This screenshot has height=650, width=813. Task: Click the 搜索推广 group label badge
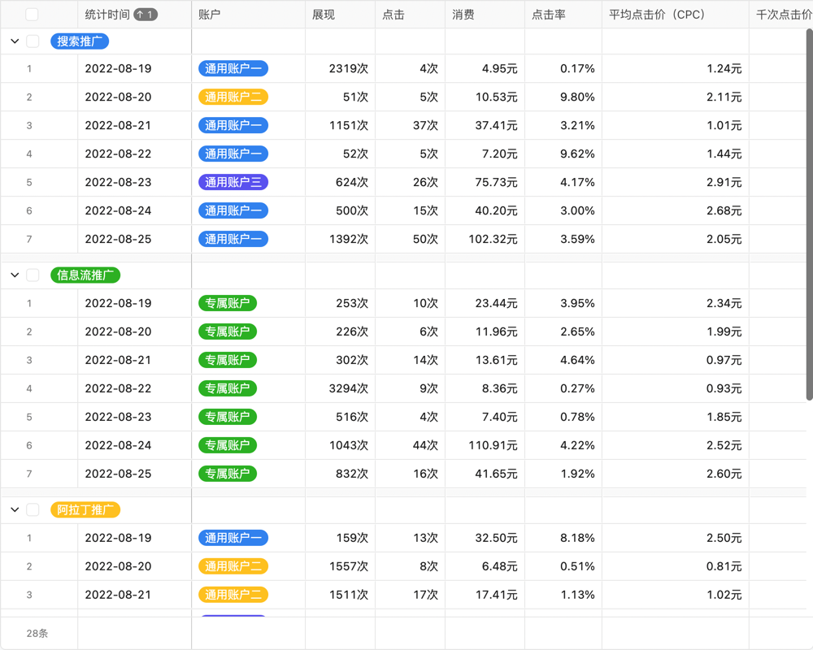(x=79, y=41)
